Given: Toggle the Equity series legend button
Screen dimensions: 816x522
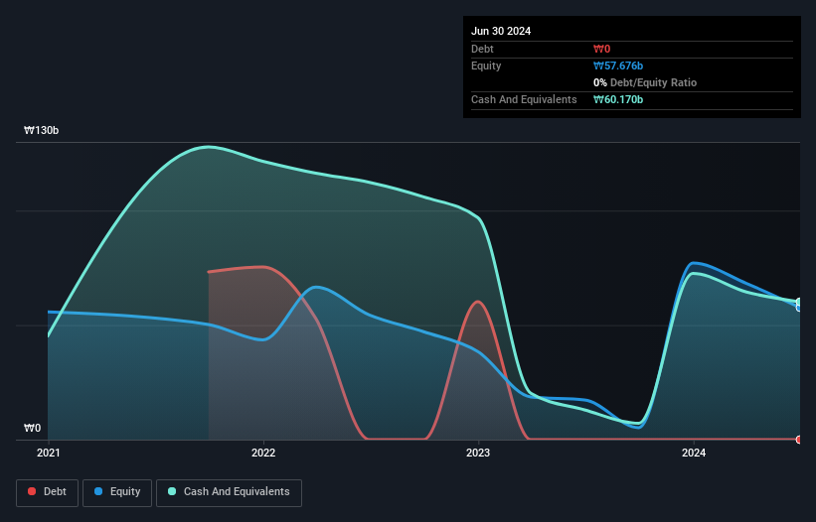Looking at the screenshot, I should pyautogui.click(x=117, y=492).
